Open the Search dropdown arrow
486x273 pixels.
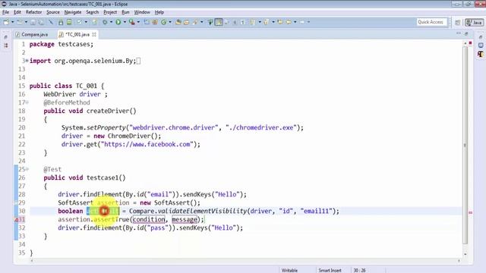click(202, 22)
